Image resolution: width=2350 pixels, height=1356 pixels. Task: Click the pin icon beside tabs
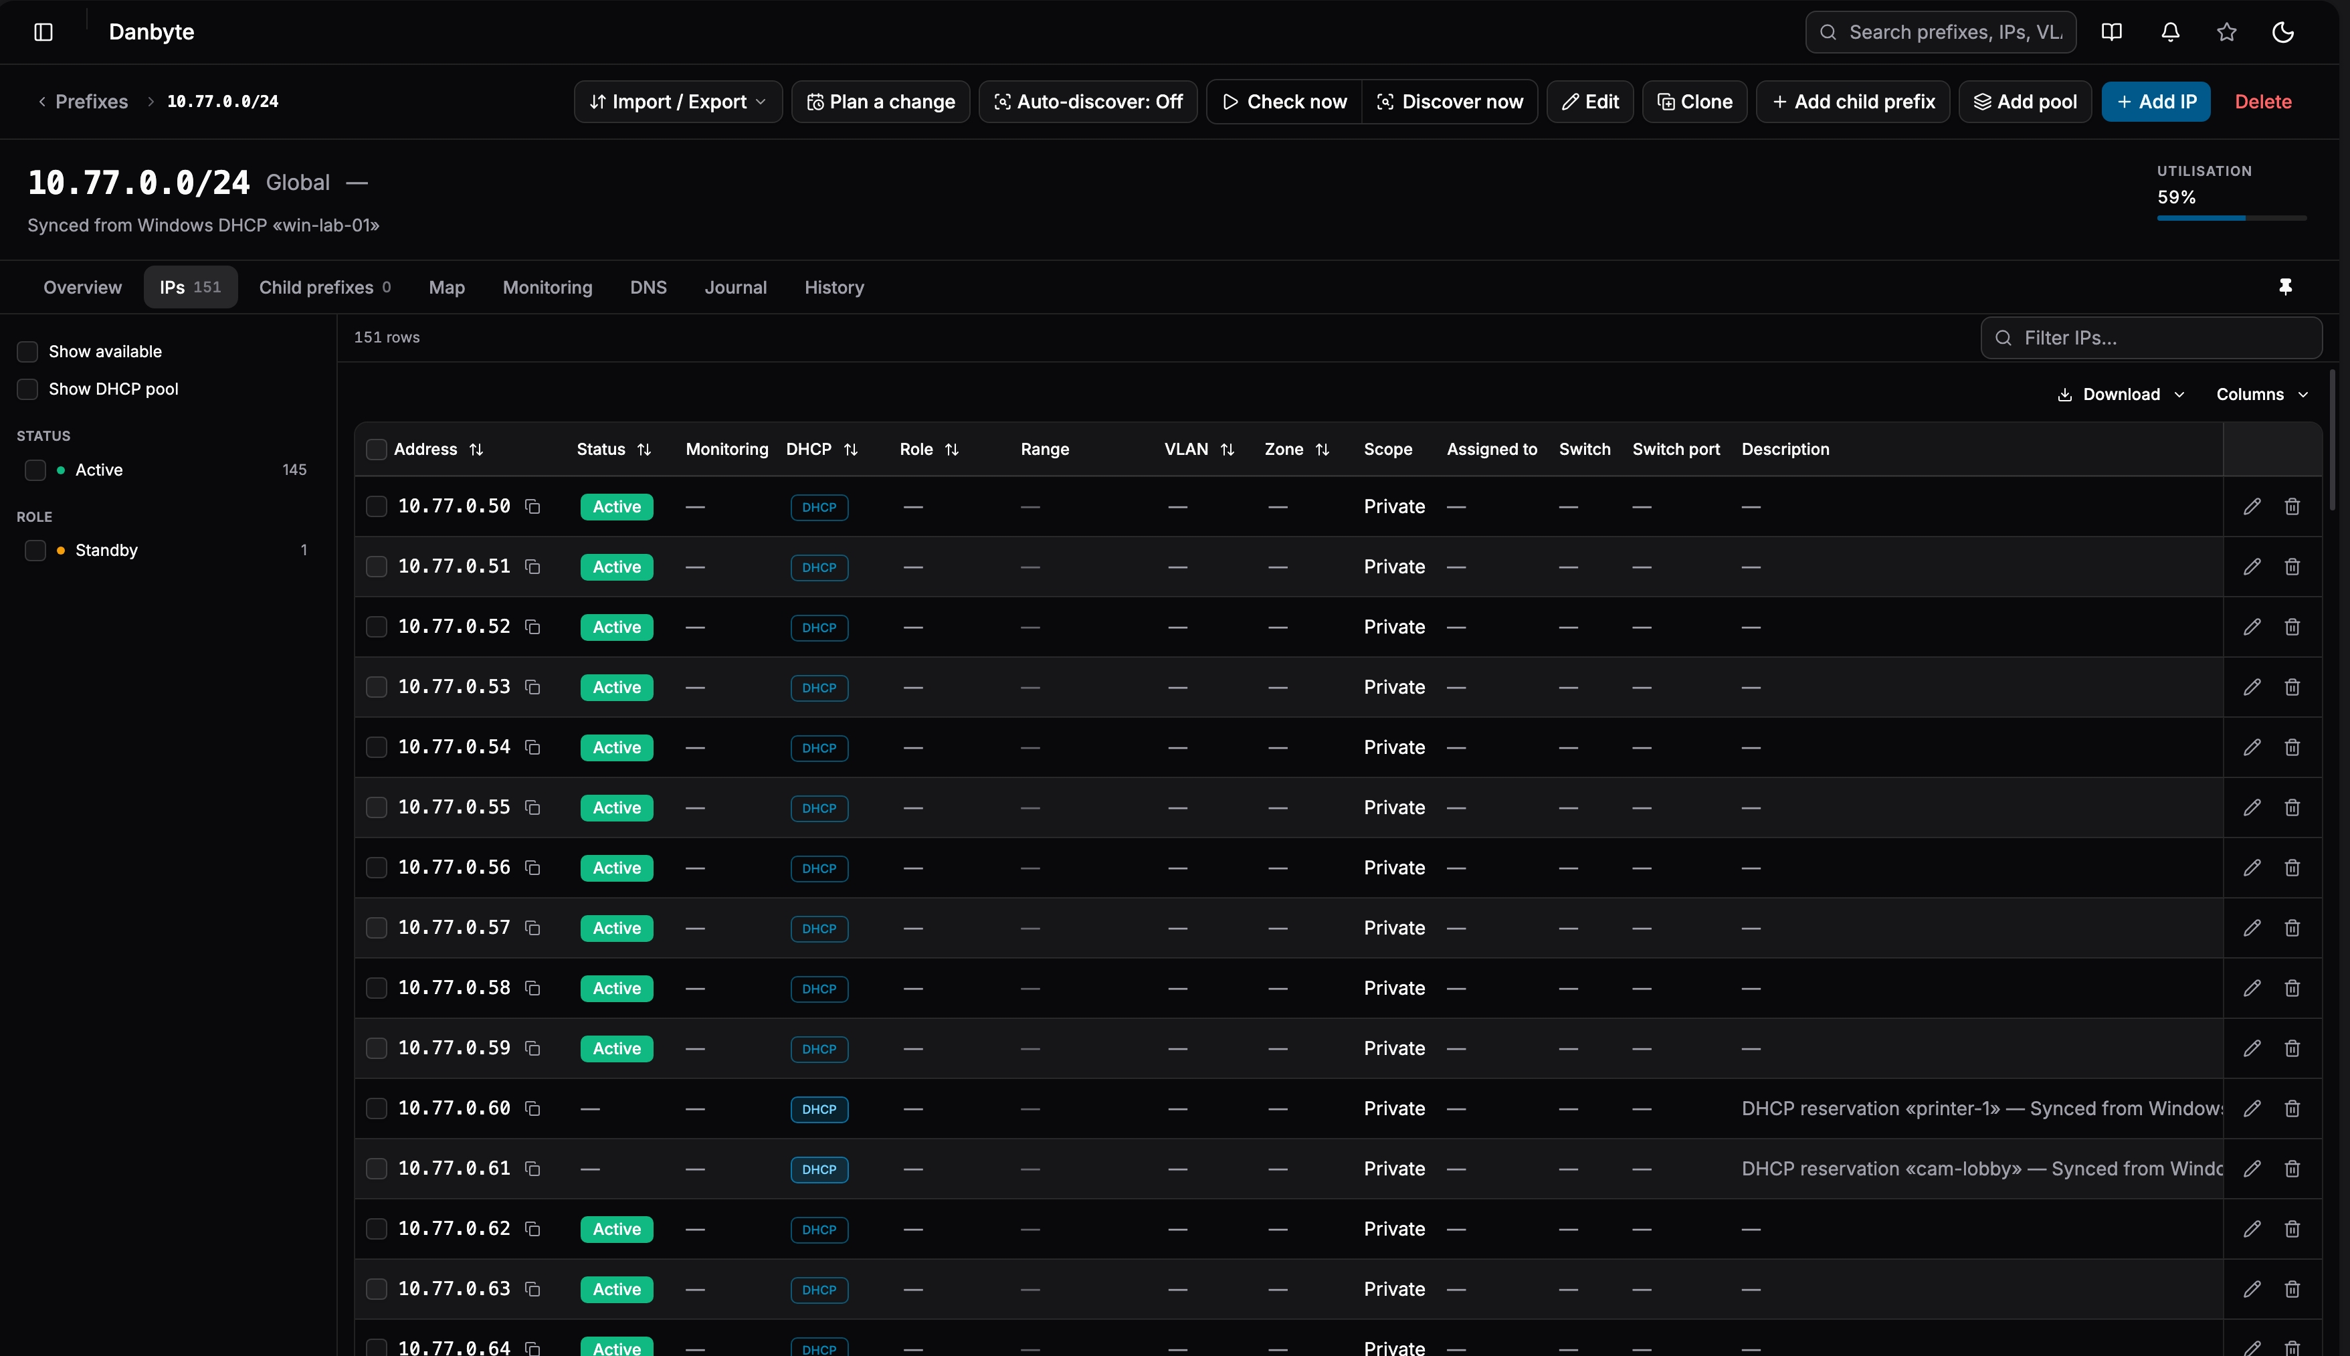pos(2285,287)
